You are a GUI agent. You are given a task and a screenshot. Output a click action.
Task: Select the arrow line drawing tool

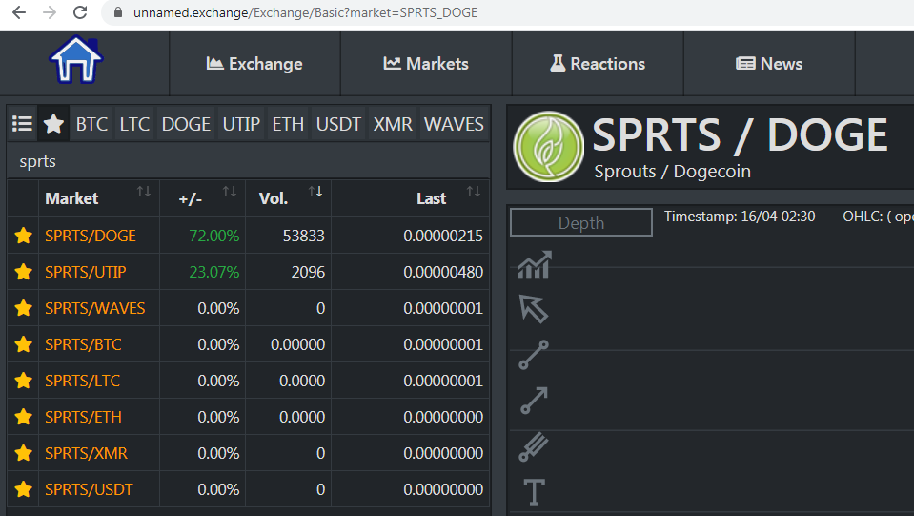[x=534, y=401]
